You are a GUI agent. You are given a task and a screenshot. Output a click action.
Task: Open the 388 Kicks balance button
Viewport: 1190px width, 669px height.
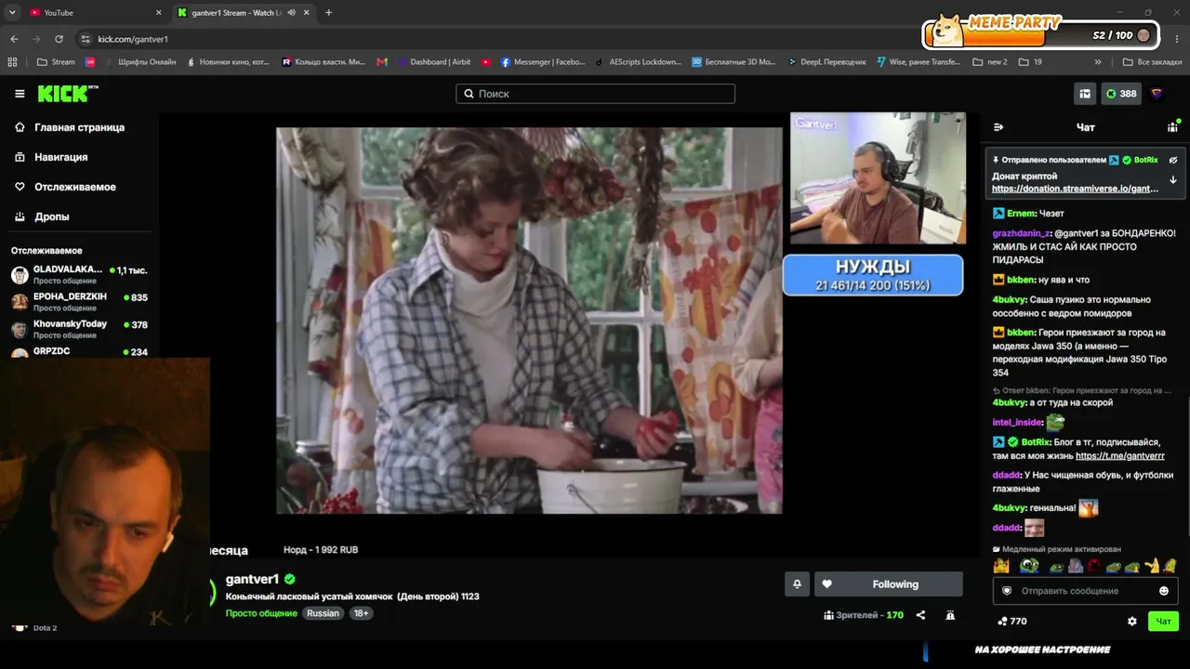[x=1121, y=94]
